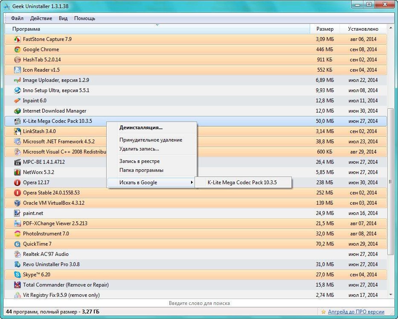Click the PDF-XChange Viewer icon
The height and width of the screenshot is (319, 398).
[17, 223]
